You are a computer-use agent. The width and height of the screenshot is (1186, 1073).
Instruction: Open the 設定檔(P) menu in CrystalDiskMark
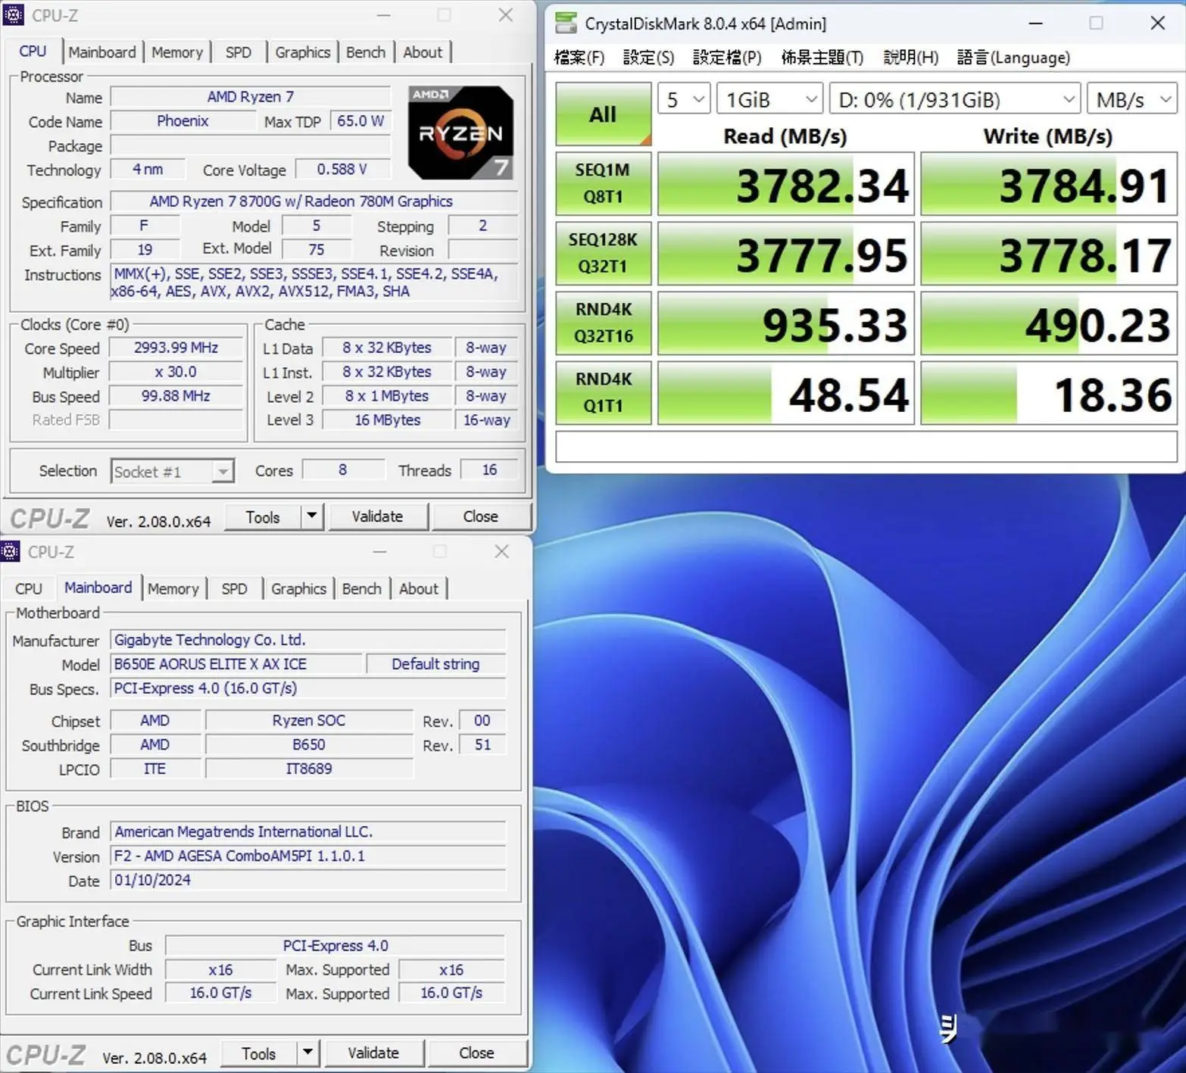point(727,58)
